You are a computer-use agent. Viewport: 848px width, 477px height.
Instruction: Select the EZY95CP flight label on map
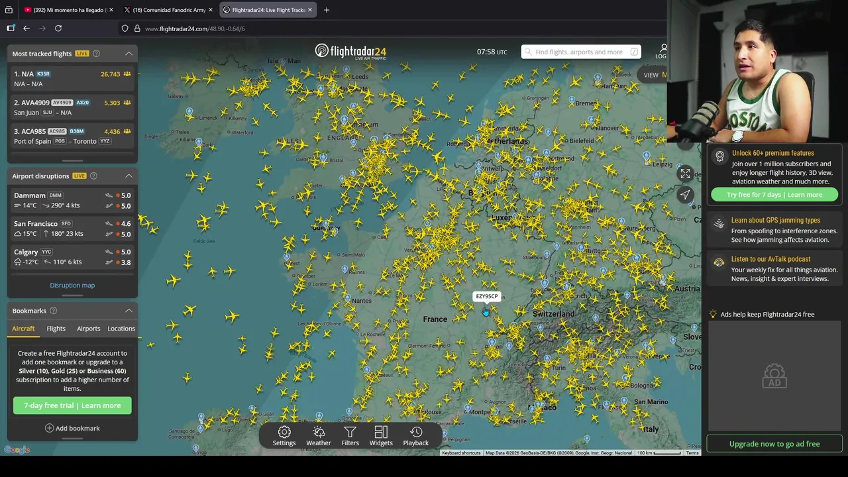click(486, 296)
